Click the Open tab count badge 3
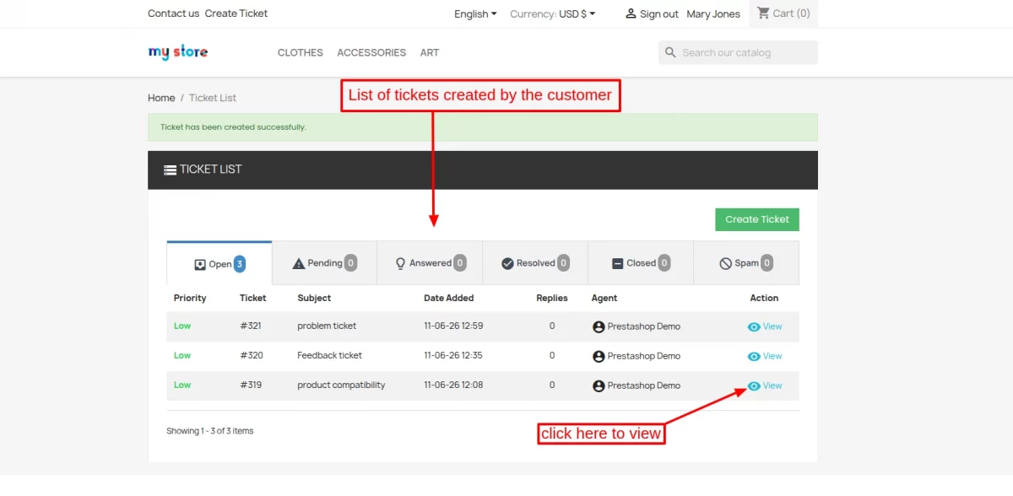The width and height of the screenshot is (1013, 496). [x=240, y=264]
